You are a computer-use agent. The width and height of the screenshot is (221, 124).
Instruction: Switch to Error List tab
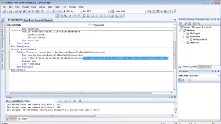click(x=11, y=119)
